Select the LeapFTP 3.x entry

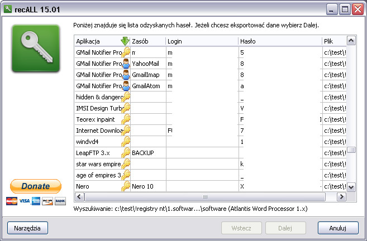click(x=93, y=153)
